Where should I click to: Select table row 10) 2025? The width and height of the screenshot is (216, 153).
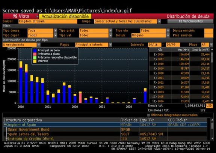coord(180,96)
